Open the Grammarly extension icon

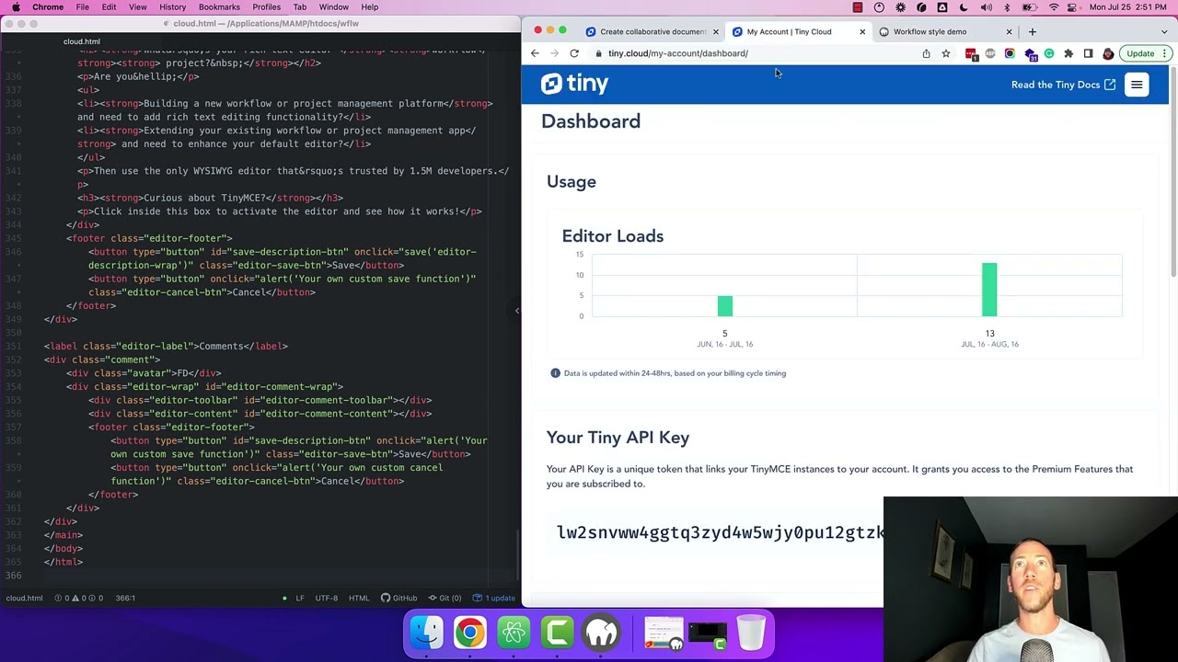point(1048,53)
